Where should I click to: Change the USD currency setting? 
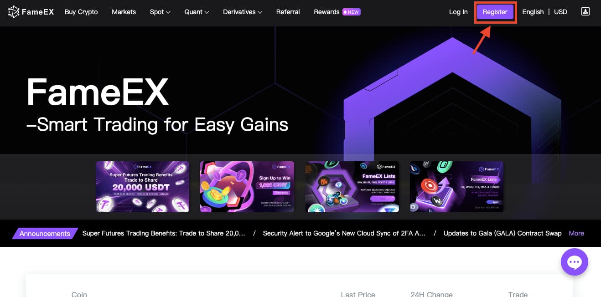tap(560, 12)
